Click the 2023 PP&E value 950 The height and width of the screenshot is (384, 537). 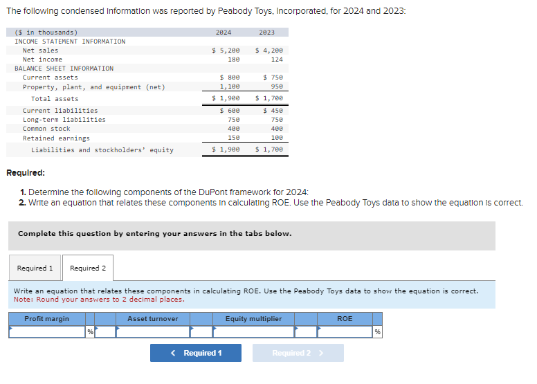click(x=277, y=86)
